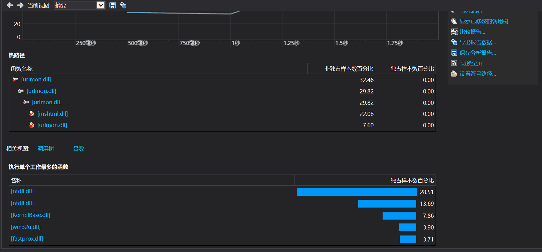Viewport: 542px width, 252px height.
Task: Click the toggle fullscreen icon
Action: click(x=454, y=63)
